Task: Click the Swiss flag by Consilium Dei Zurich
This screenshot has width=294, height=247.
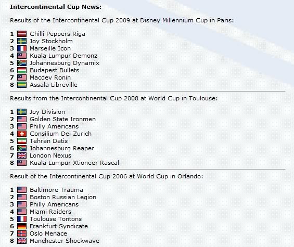Action: click(x=22, y=134)
